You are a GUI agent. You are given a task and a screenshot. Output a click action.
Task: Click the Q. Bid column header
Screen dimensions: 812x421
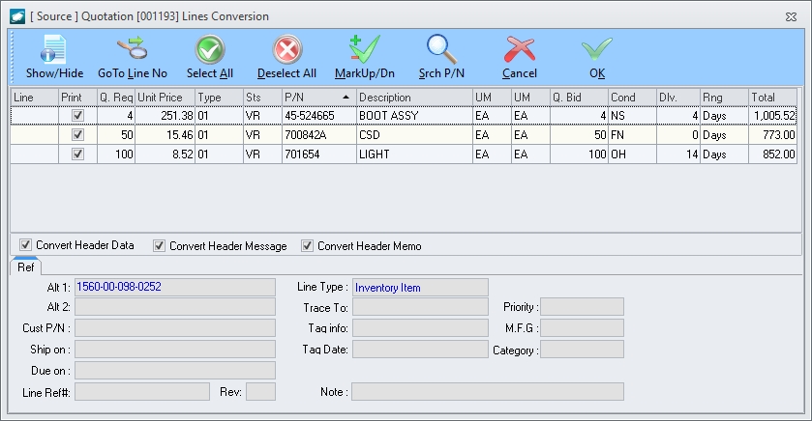coord(579,98)
